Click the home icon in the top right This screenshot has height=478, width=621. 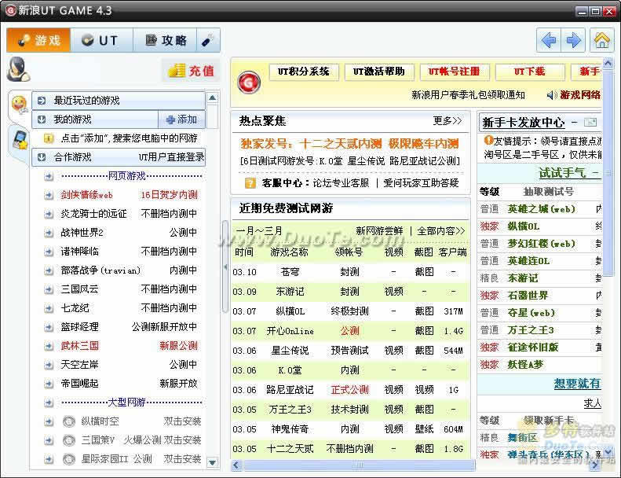coord(602,40)
